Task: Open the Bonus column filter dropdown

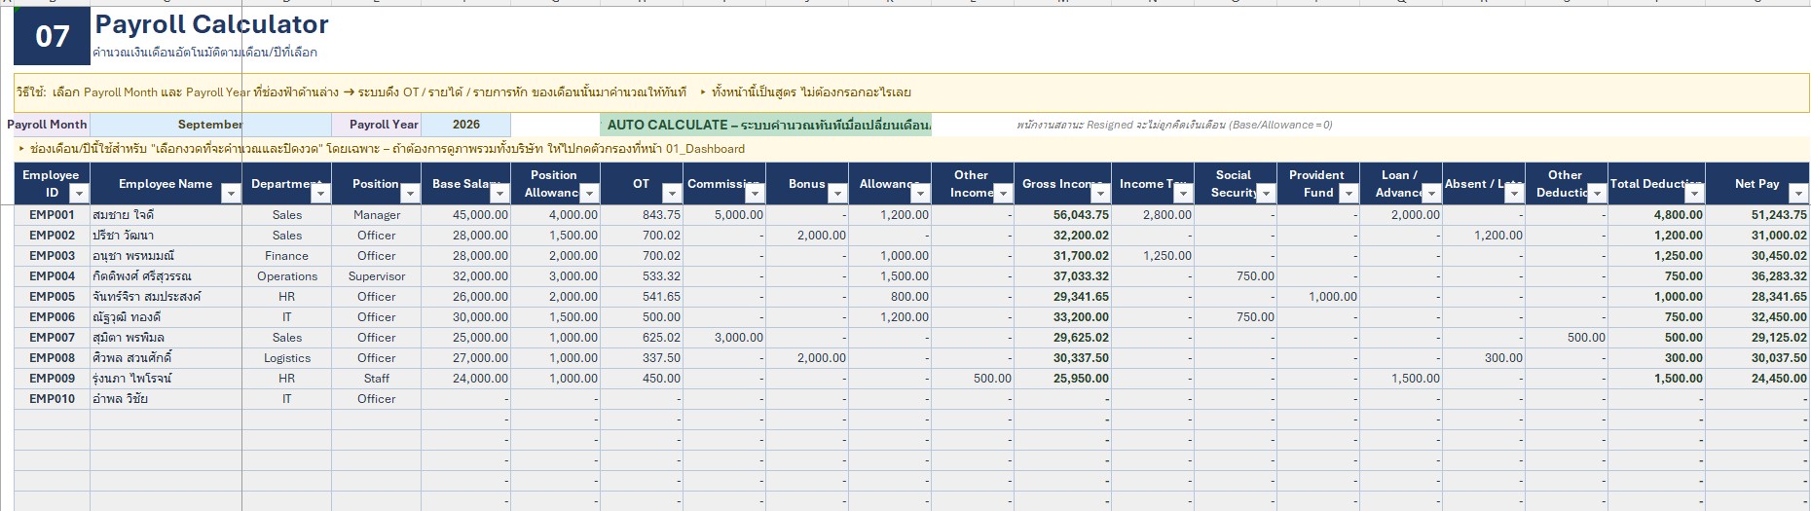Action: pos(837,194)
